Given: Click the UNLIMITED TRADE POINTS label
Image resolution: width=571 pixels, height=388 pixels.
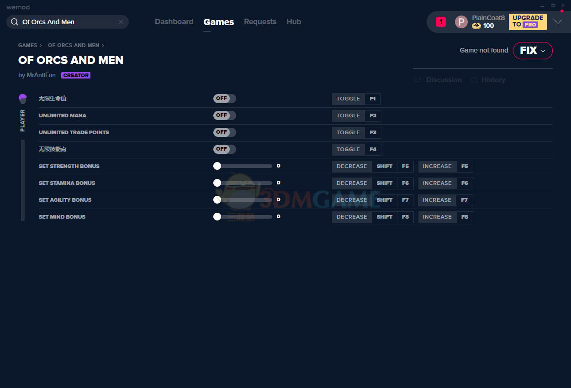Looking at the screenshot, I should 74,132.
